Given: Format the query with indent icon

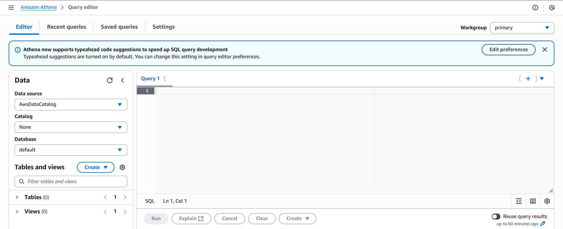Looking at the screenshot, I should [x=518, y=201].
